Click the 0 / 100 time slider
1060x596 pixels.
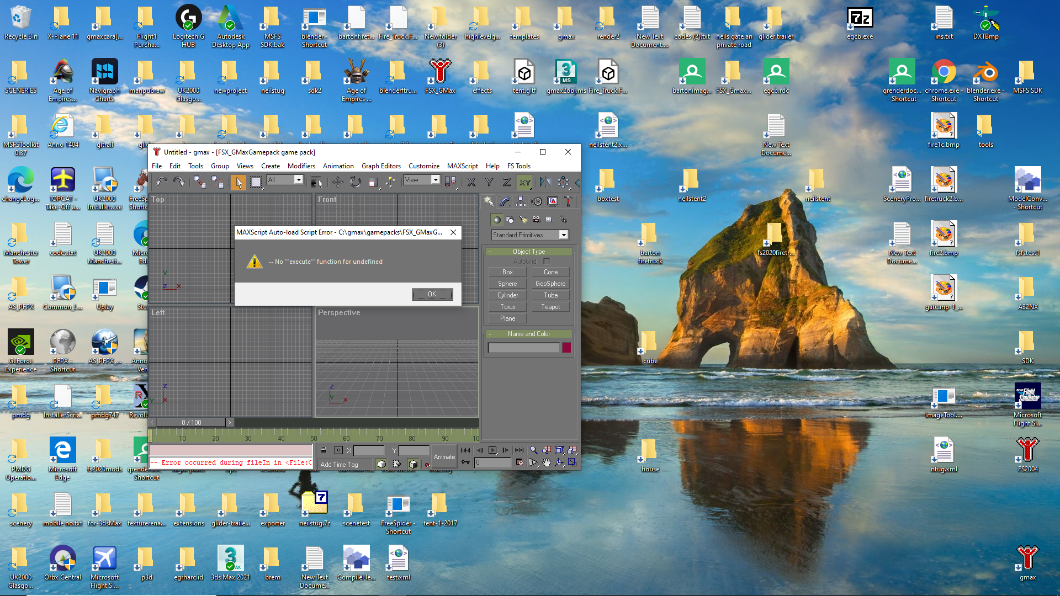pos(192,423)
